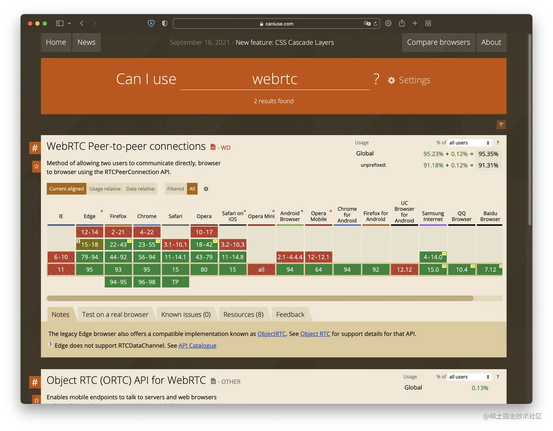Click Chrome 23-55 support cell
This screenshot has height=431, width=553.
pyautogui.click(x=147, y=244)
